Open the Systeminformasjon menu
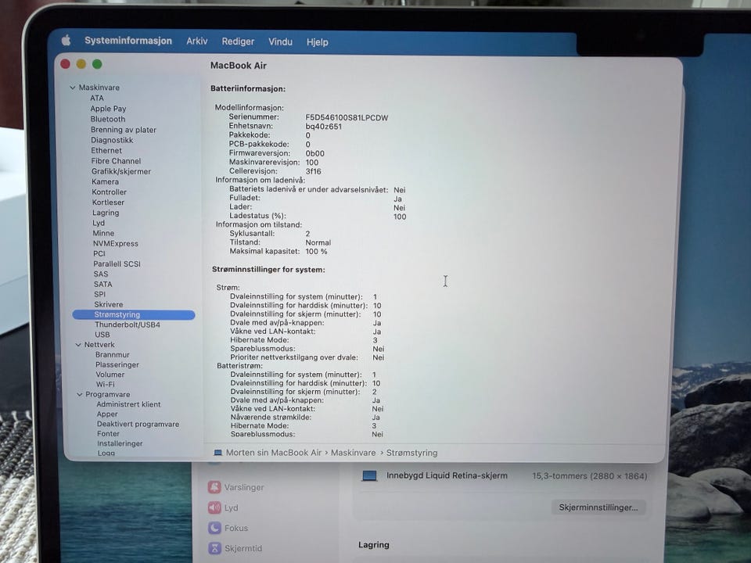 click(128, 41)
